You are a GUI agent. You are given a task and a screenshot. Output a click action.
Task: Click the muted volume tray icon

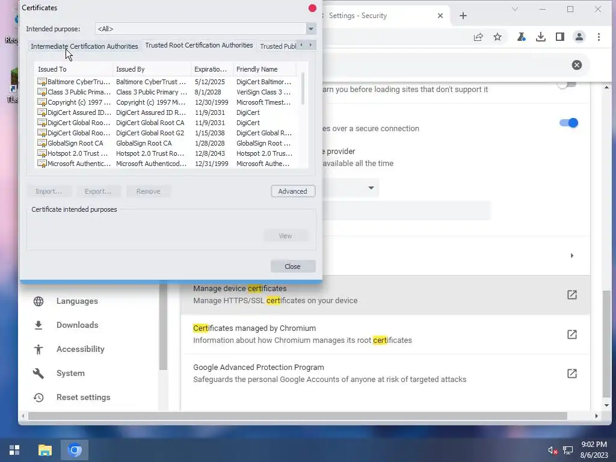tap(553, 450)
